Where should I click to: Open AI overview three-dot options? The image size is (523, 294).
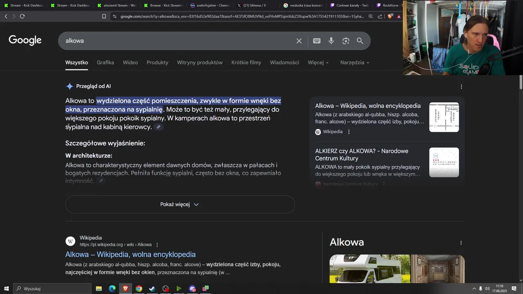(x=461, y=87)
